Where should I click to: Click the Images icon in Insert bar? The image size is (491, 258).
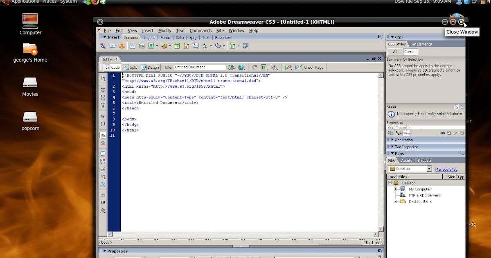click(151, 46)
